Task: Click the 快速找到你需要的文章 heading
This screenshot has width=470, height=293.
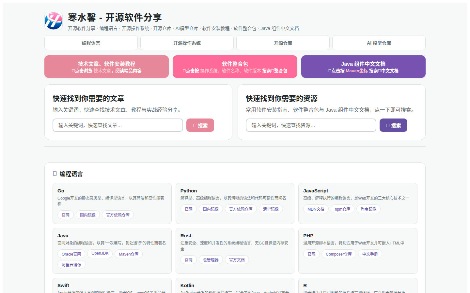Action: pyautogui.click(x=88, y=98)
